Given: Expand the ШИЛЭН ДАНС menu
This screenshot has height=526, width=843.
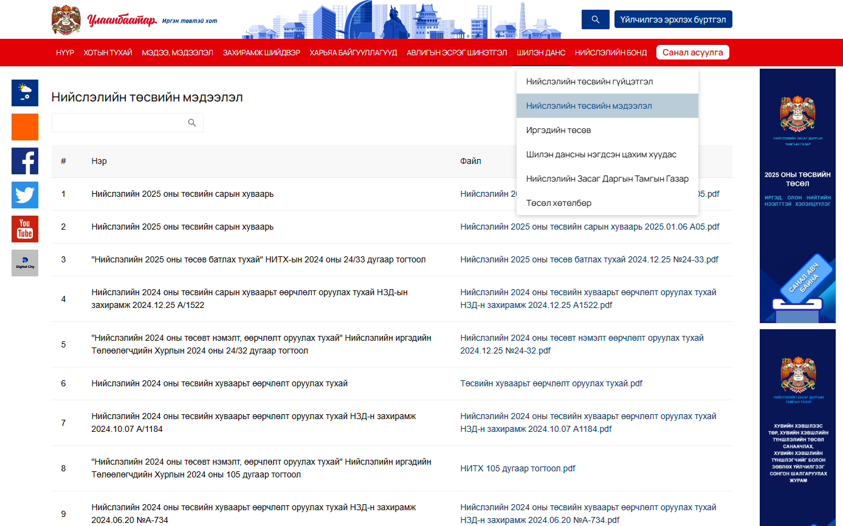Looking at the screenshot, I should (541, 53).
